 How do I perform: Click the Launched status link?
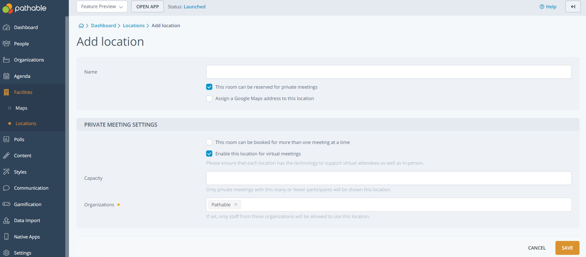(195, 6)
